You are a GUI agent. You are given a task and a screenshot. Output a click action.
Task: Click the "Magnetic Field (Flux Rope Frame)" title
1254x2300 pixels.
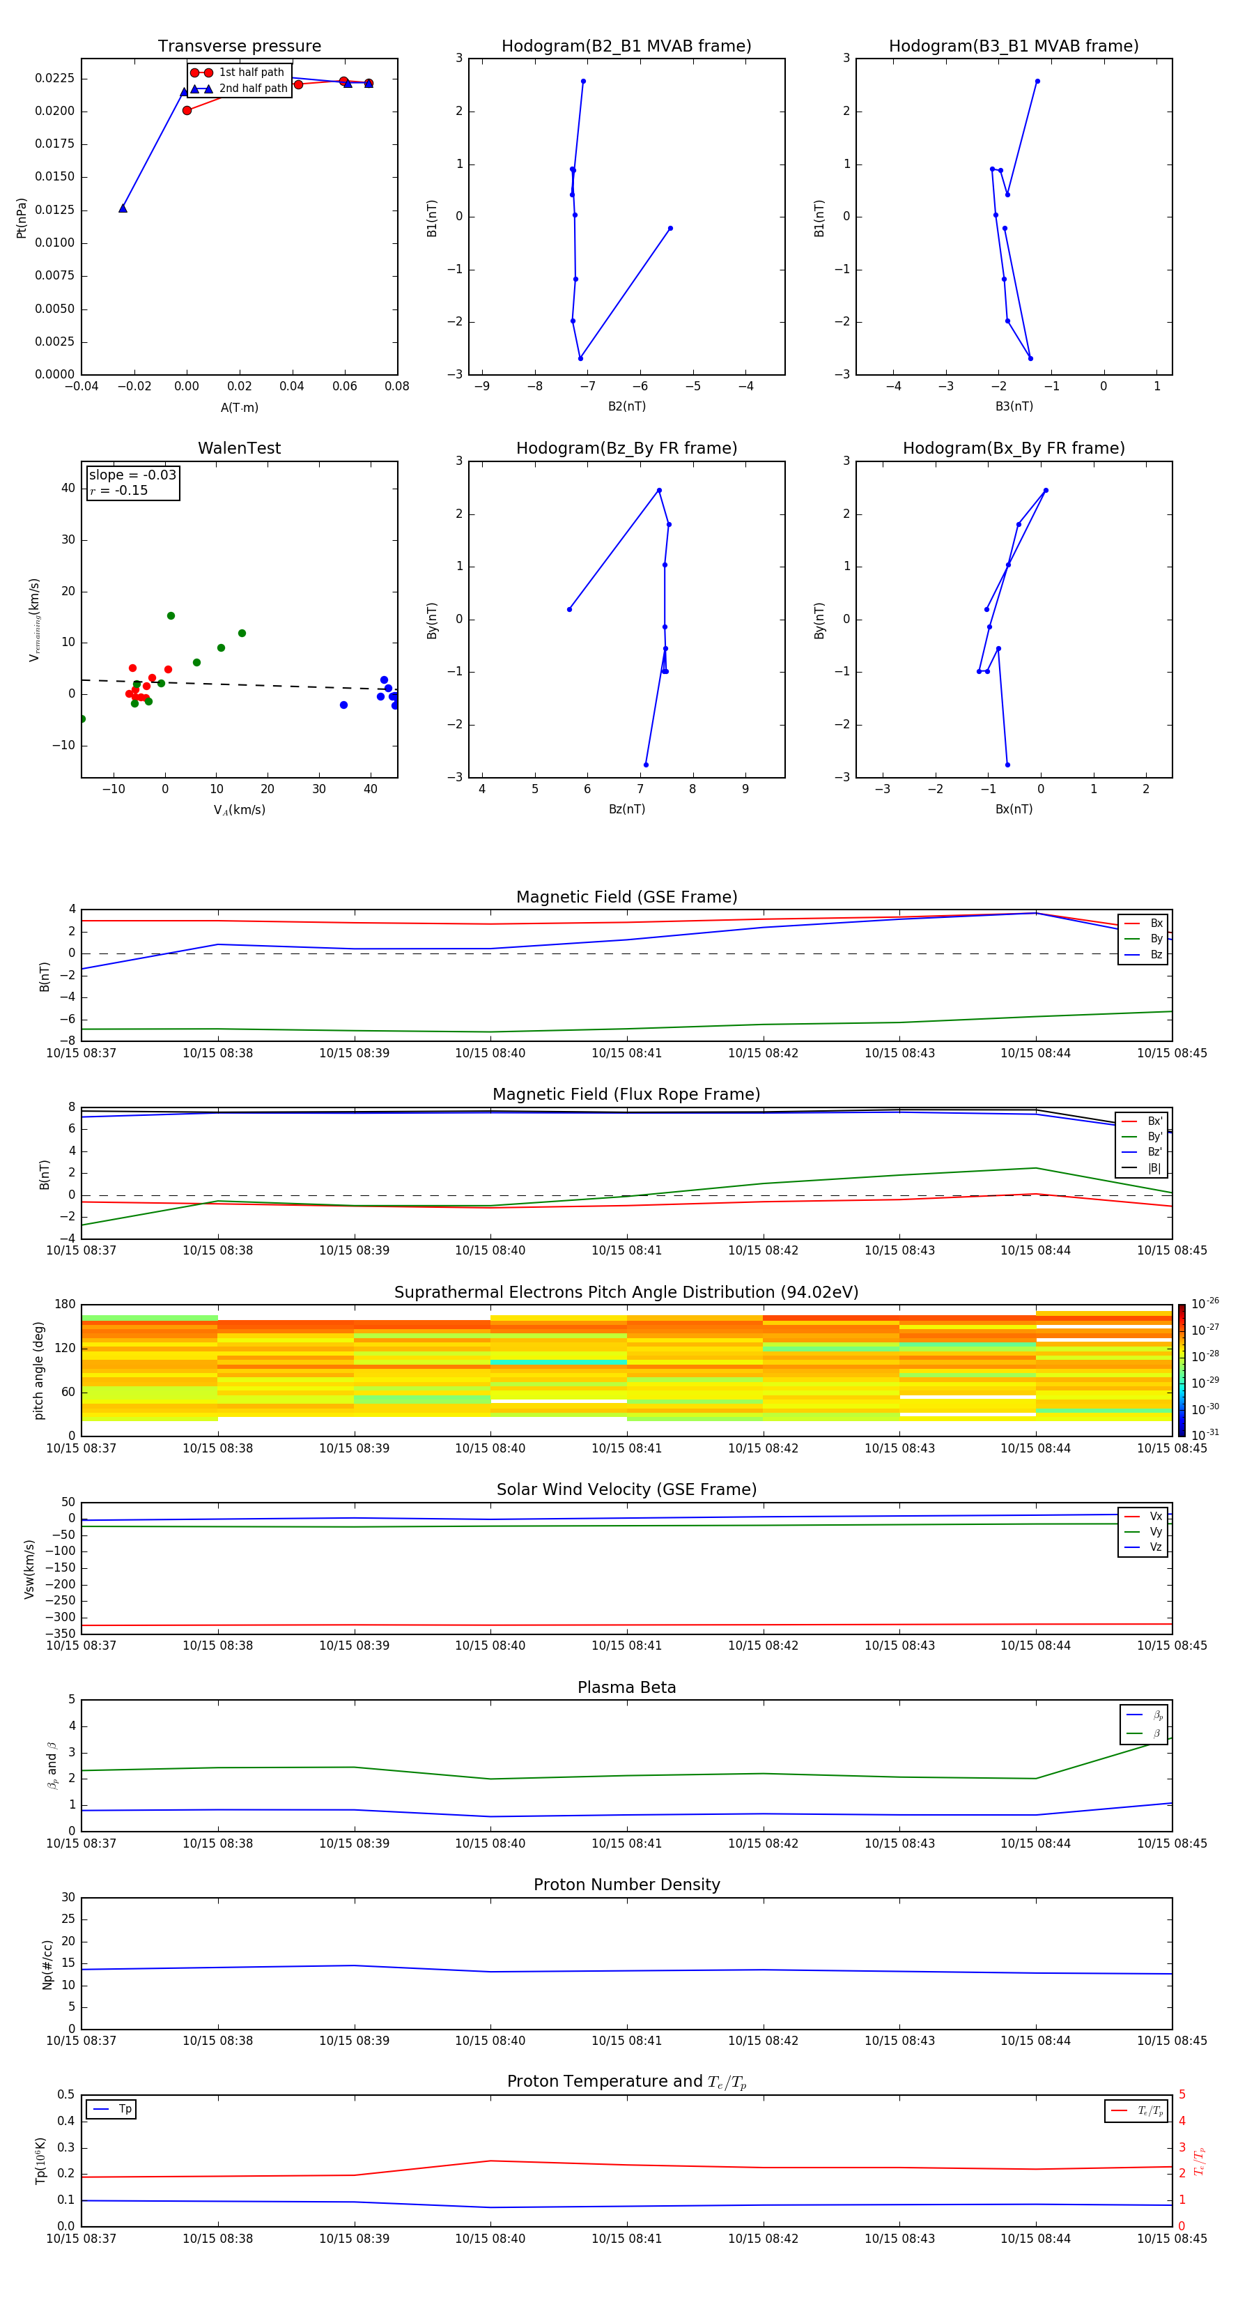click(x=626, y=1094)
